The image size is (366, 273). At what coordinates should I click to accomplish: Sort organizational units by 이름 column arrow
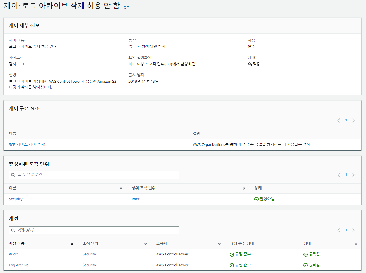coord(121,189)
